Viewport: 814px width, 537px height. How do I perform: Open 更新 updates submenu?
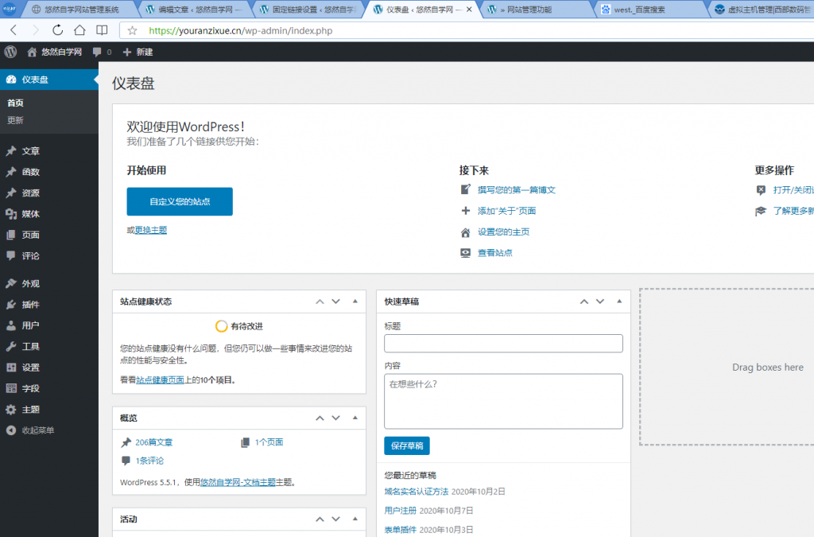15,120
